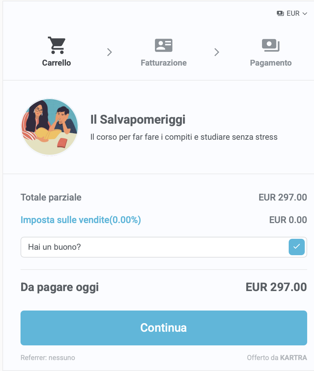Go to the Carrello step
This screenshot has height=371, width=314.
click(x=56, y=63)
